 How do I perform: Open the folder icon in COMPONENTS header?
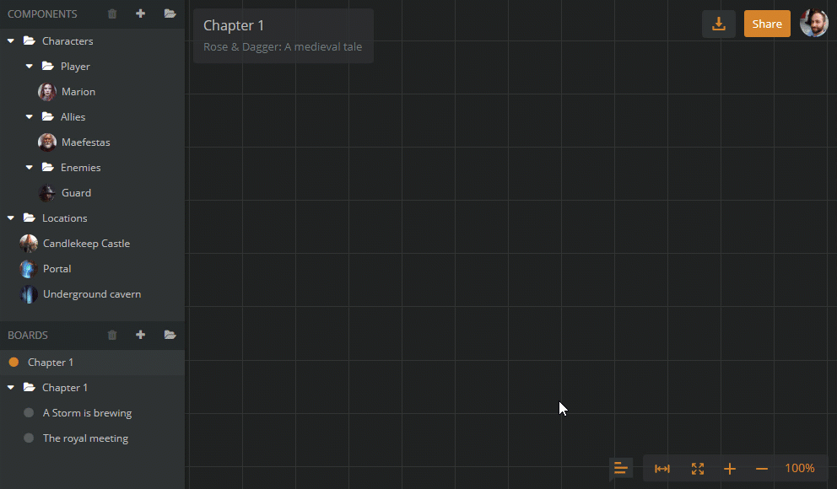170,13
